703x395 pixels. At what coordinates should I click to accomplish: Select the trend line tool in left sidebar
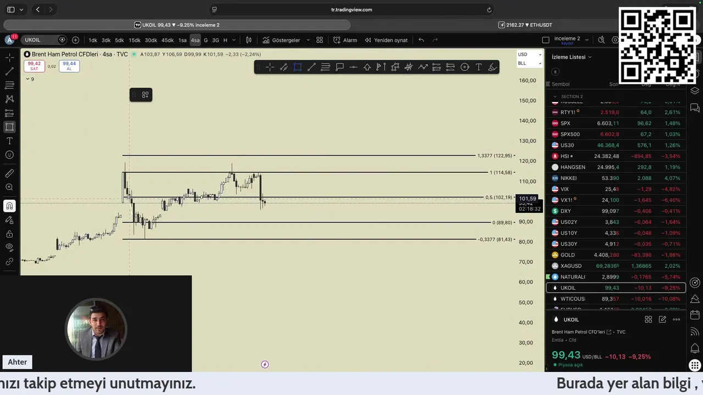(10, 71)
